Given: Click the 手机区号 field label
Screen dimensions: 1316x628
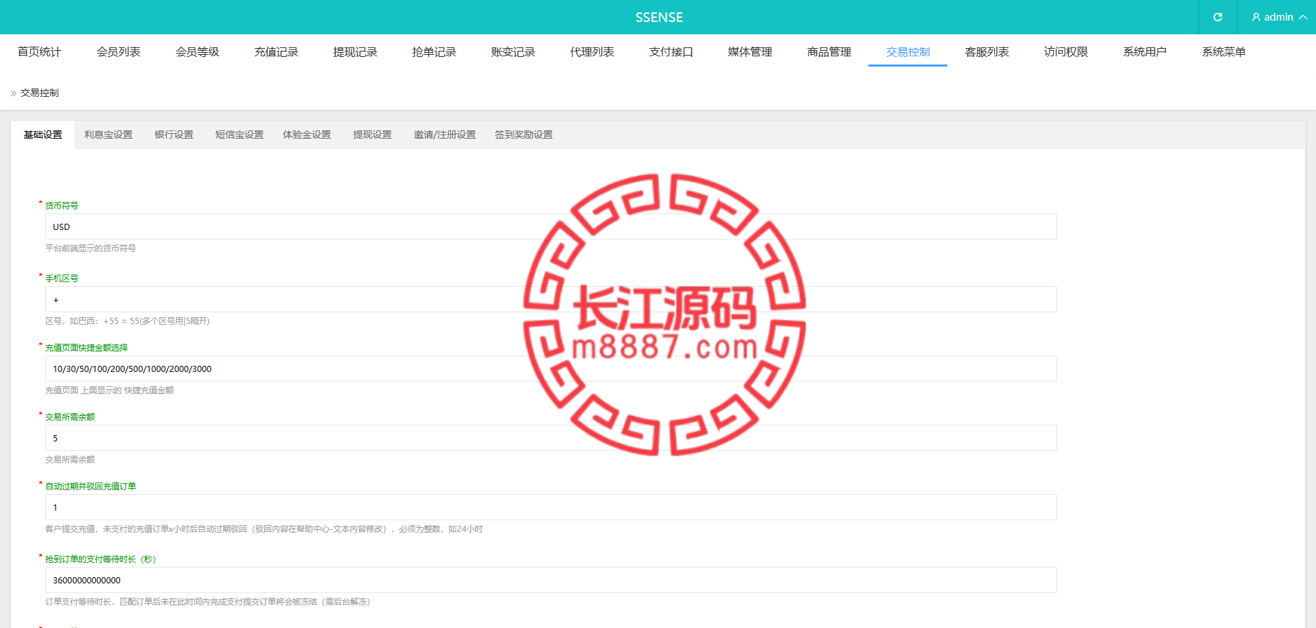Looking at the screenshot, I should (62, 279).
